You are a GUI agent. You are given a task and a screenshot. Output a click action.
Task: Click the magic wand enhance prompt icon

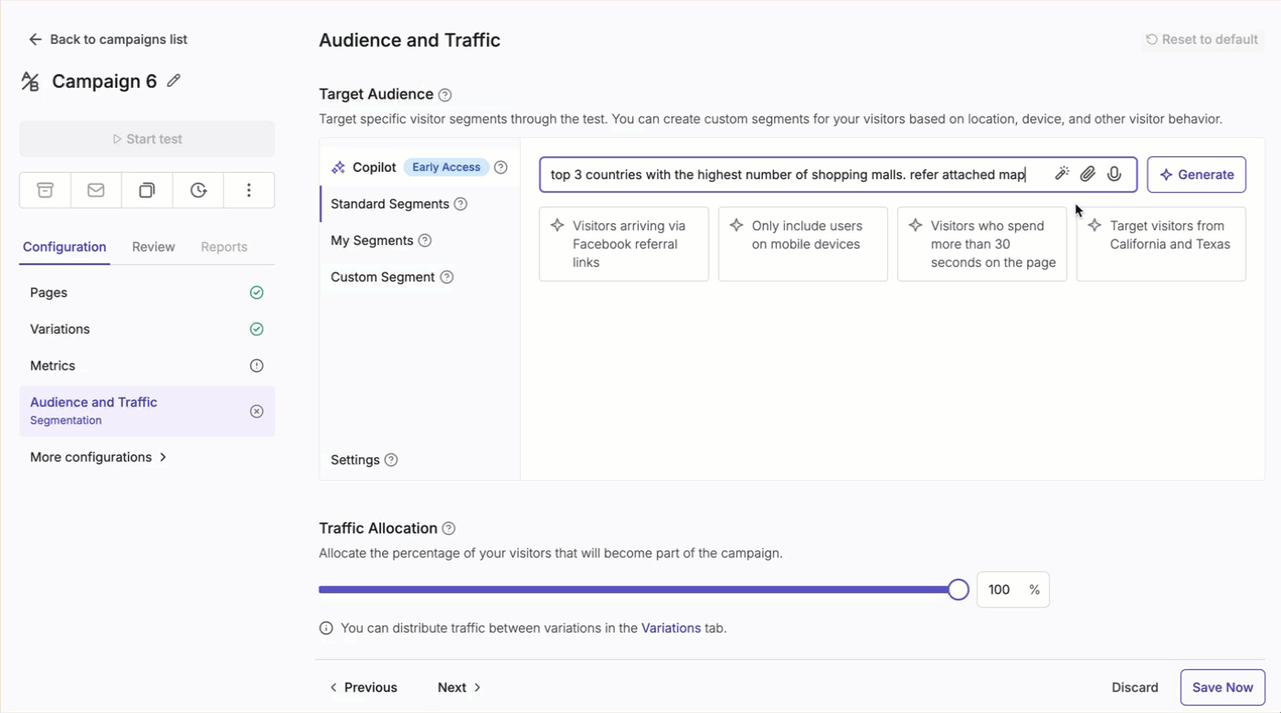pos(1062,174)
